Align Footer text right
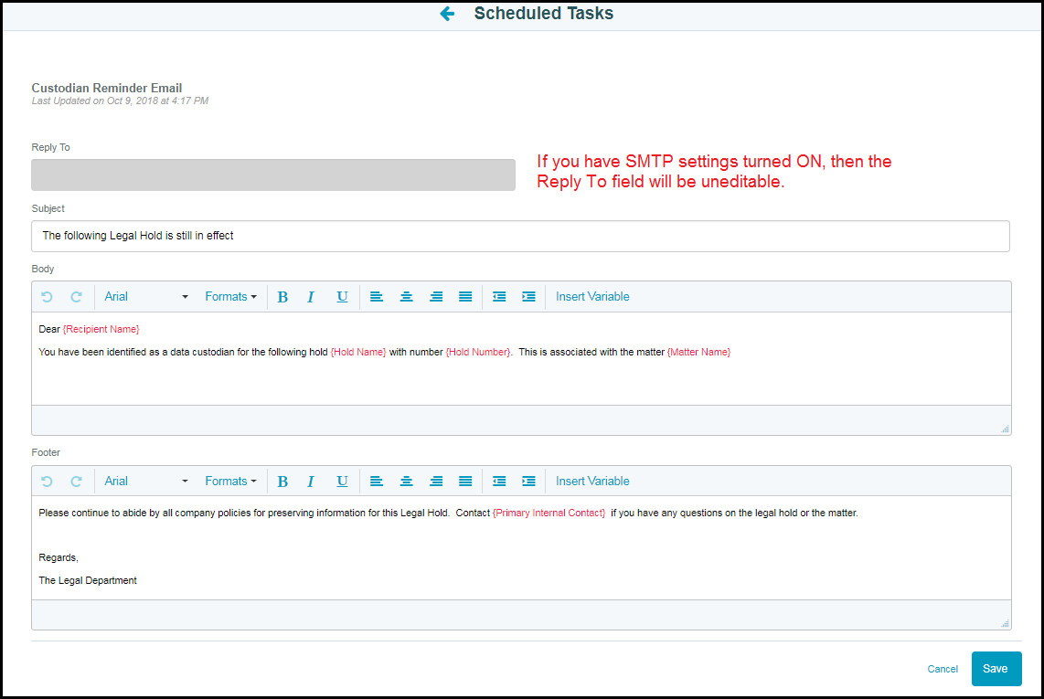1044x699 pixels. pyautogui.click(x=436, y=482)
